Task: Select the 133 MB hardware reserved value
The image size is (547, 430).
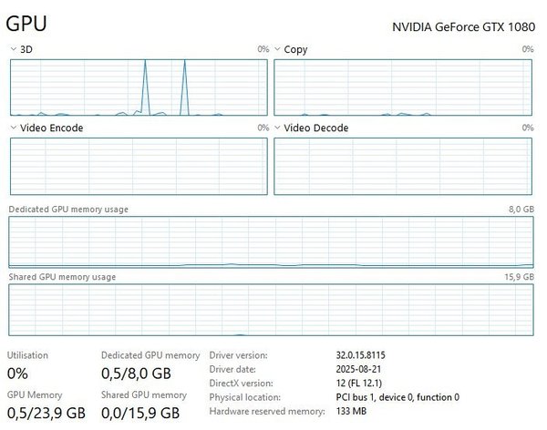Action: [x=354, y=412]
